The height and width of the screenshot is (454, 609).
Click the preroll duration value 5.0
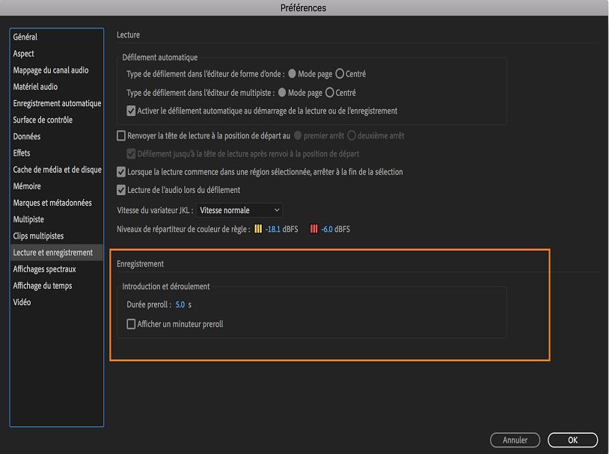click(x=180, y=305)
